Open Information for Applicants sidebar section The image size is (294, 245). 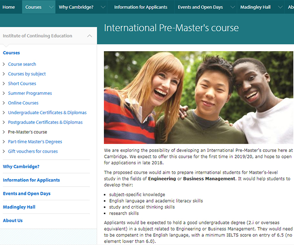pos(31,180)
